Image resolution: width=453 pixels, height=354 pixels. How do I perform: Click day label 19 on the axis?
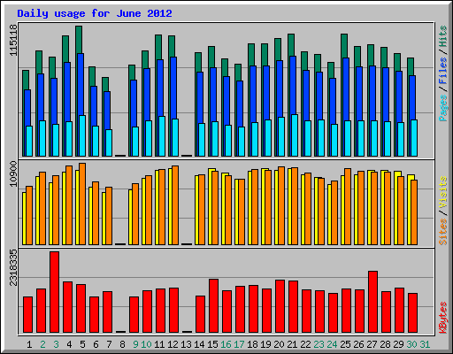pos(265,344)
